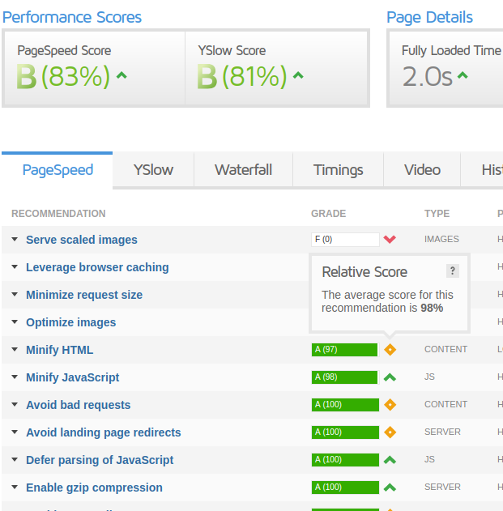Expand the Defer parsing of JavaScript triangle

click(15, 459)
